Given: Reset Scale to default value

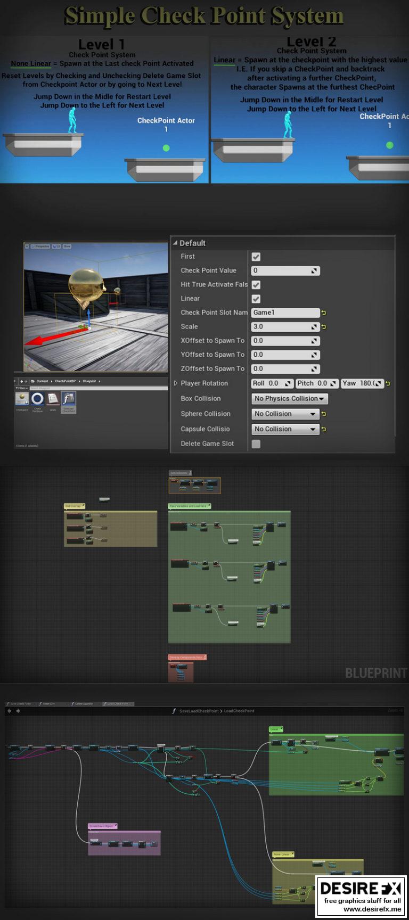Looking at the screenshot, I should coord(324,326).
